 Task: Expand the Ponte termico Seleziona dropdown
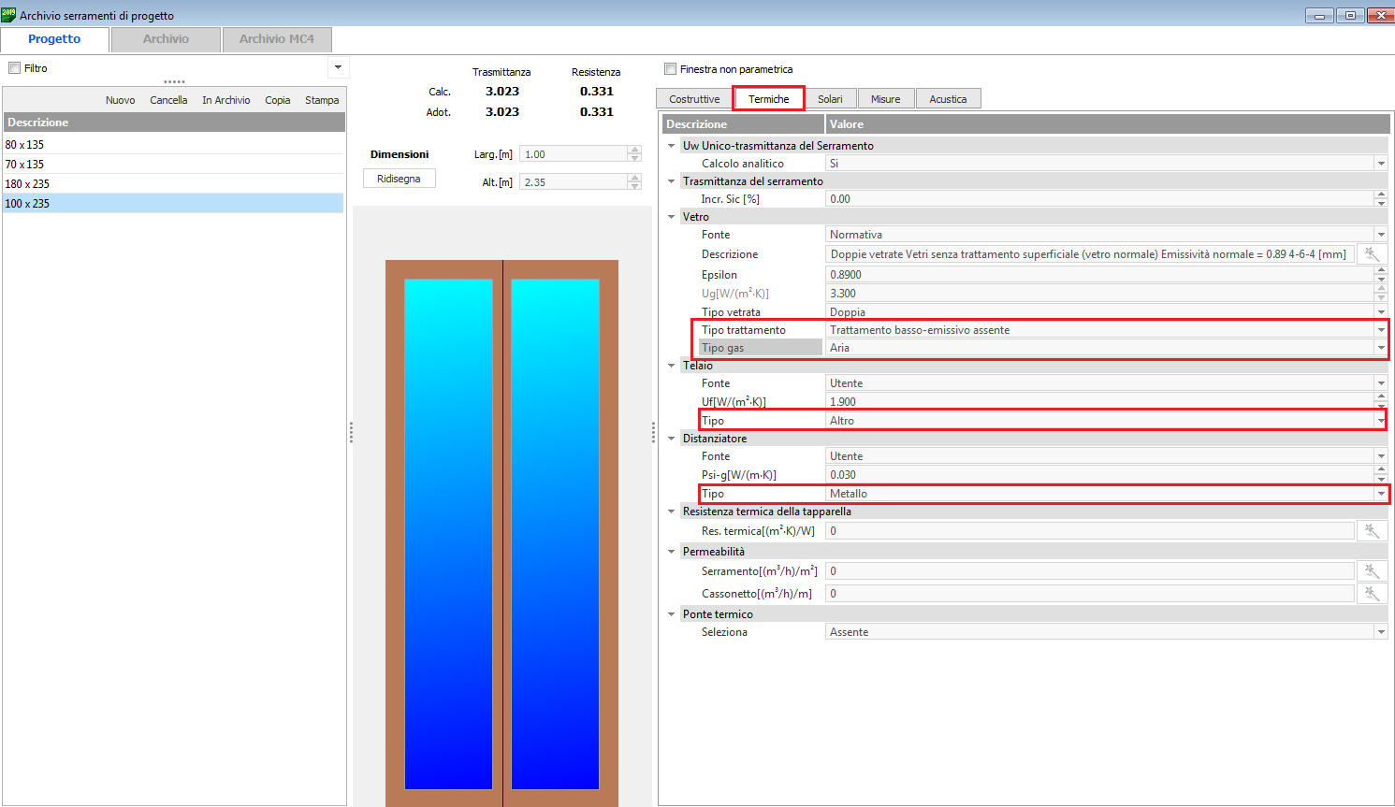pyautogui.click(x=1380, y=632)
